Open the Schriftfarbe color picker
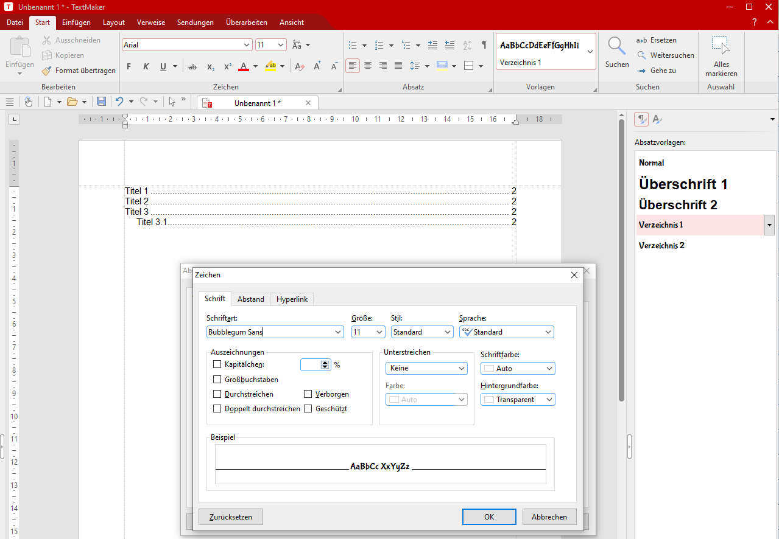 (x=518, y=369)
